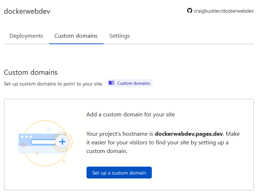Screen dimensions: 260x195
Task: Click the Custom domains section heading
Action: (x=31, y=72)
